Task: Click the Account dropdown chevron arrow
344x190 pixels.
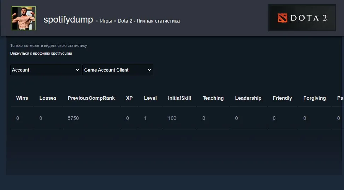Action: click(x=77, y=70)
